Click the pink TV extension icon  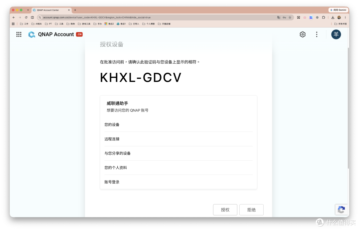305,17
